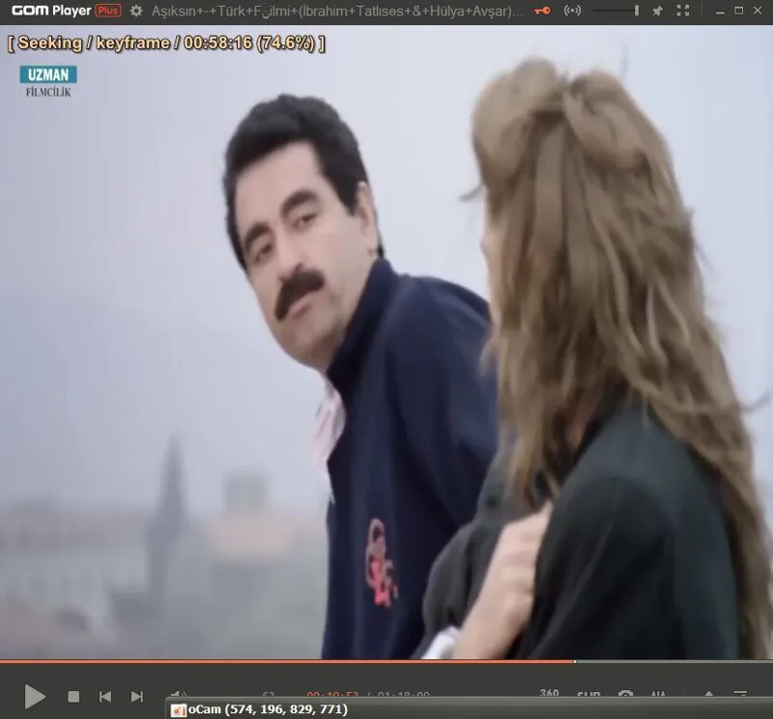This screenshot has width=773, height=719.
Task: Click the camera screen capture icon
Action: point(625,695)
